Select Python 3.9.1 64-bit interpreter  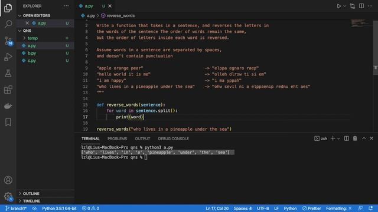click(59, 208)
